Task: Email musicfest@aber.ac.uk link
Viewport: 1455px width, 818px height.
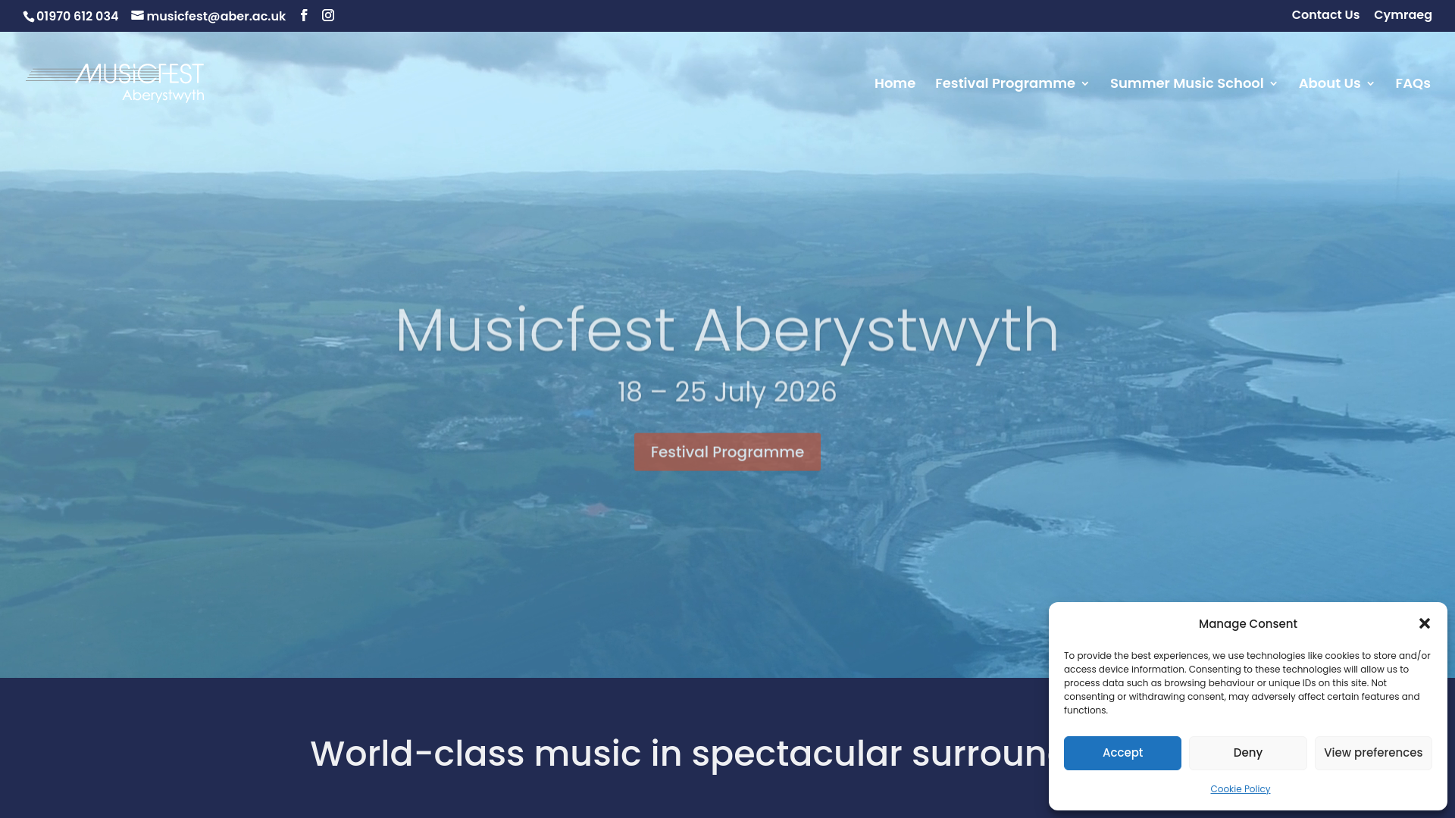Action: point(208,16)
